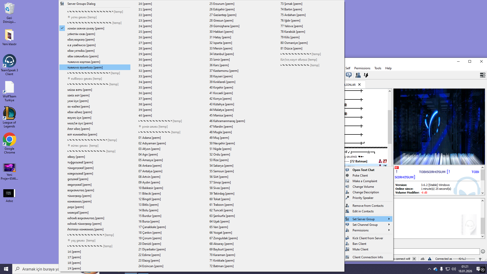
Task: Select the League of Legends desktop icon
Action: [9, 117]
